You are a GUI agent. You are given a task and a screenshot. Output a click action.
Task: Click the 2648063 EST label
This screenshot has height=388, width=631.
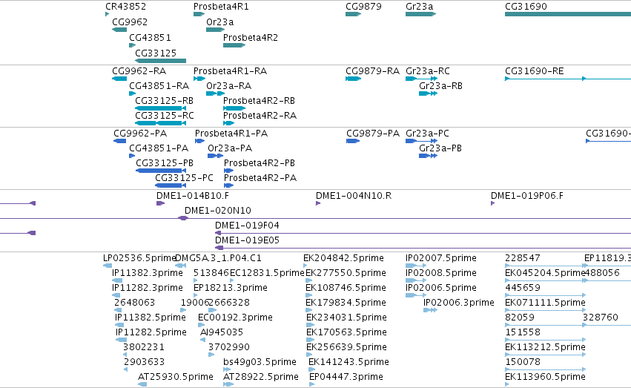134,303
